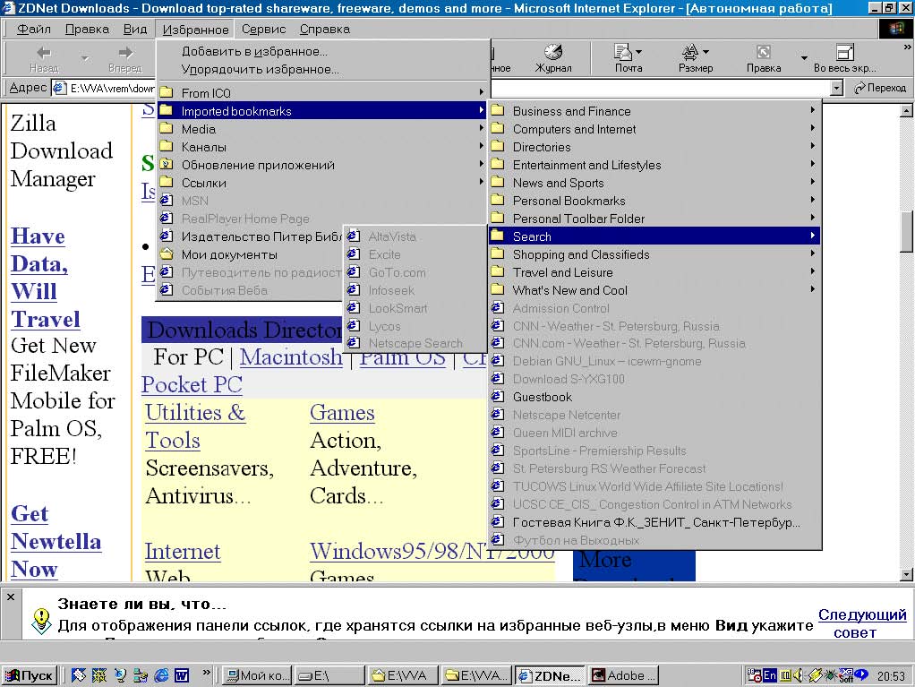The width and height of the screenshot is (915, 687).
Task: Expand the Media favorites folder
Action: 322,129
